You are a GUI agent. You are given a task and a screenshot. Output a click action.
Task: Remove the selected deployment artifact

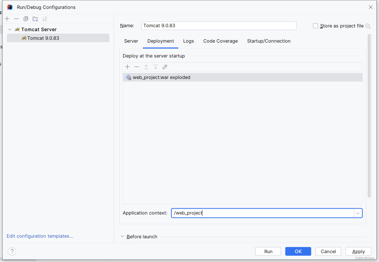click(137, 67)
